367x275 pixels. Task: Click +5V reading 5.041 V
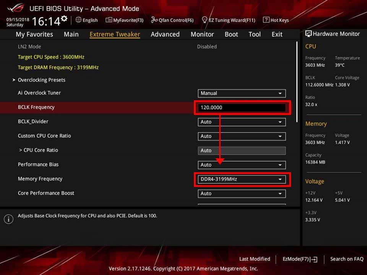coord(342,200)
